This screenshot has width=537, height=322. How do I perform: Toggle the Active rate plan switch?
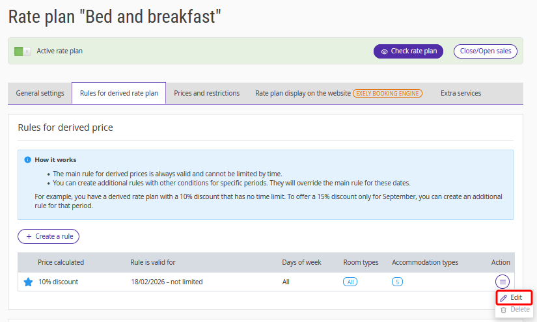23,51
